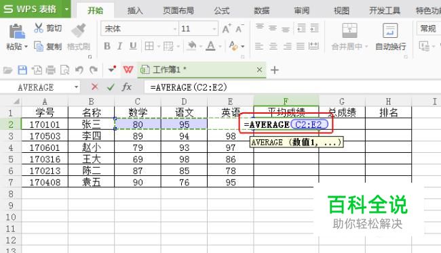Click the cell borders icon
The width and height of the screenshot is (441, 253).
(x=149, y=46)
